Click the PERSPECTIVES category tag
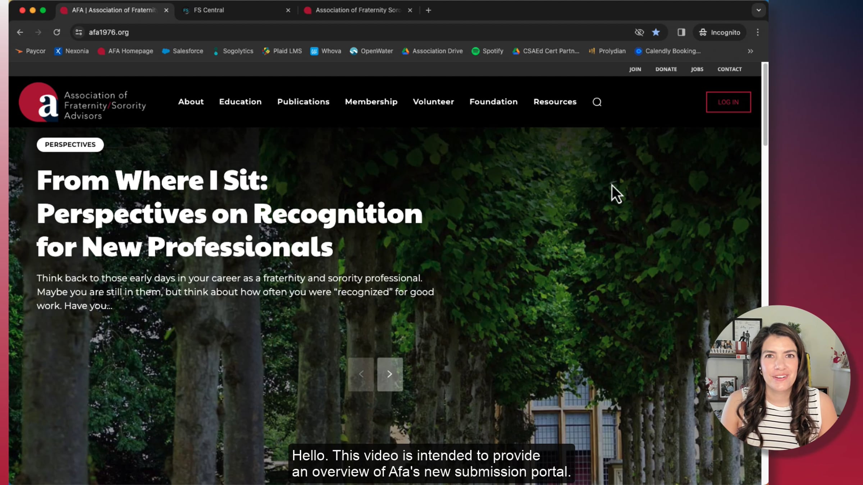The width and height of the screenshot is (863, 485). [x=70, y=145]
